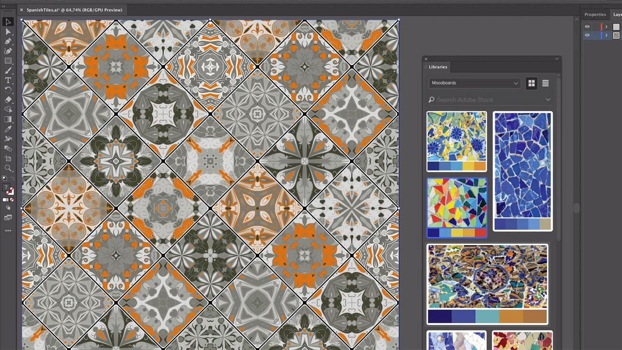Switch to the Layers panel tab

pyautogui.click(x=617, y=14)
